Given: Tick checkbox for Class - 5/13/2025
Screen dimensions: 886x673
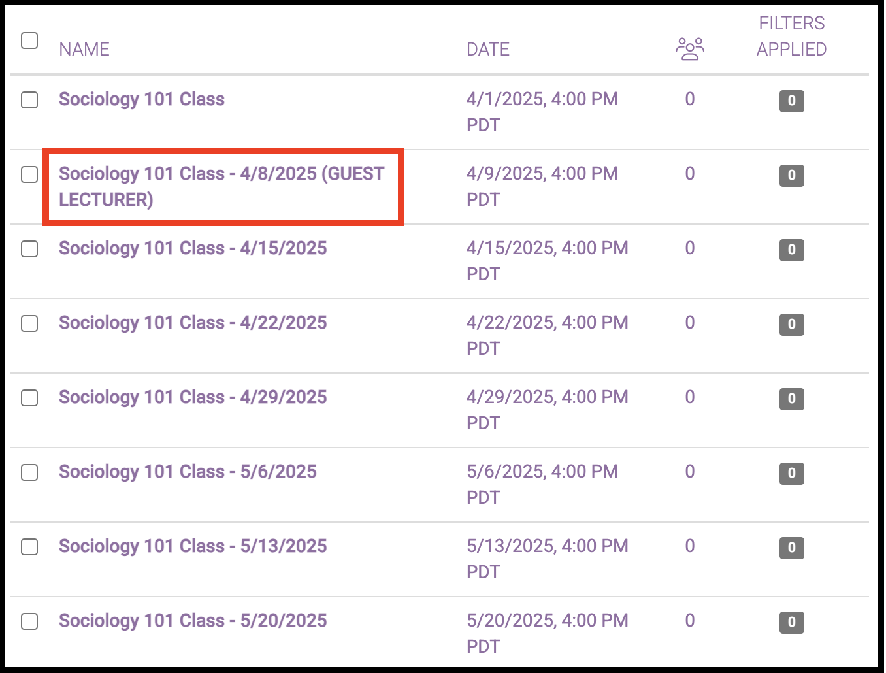Looking at the screenshot, I should point(29,547).
